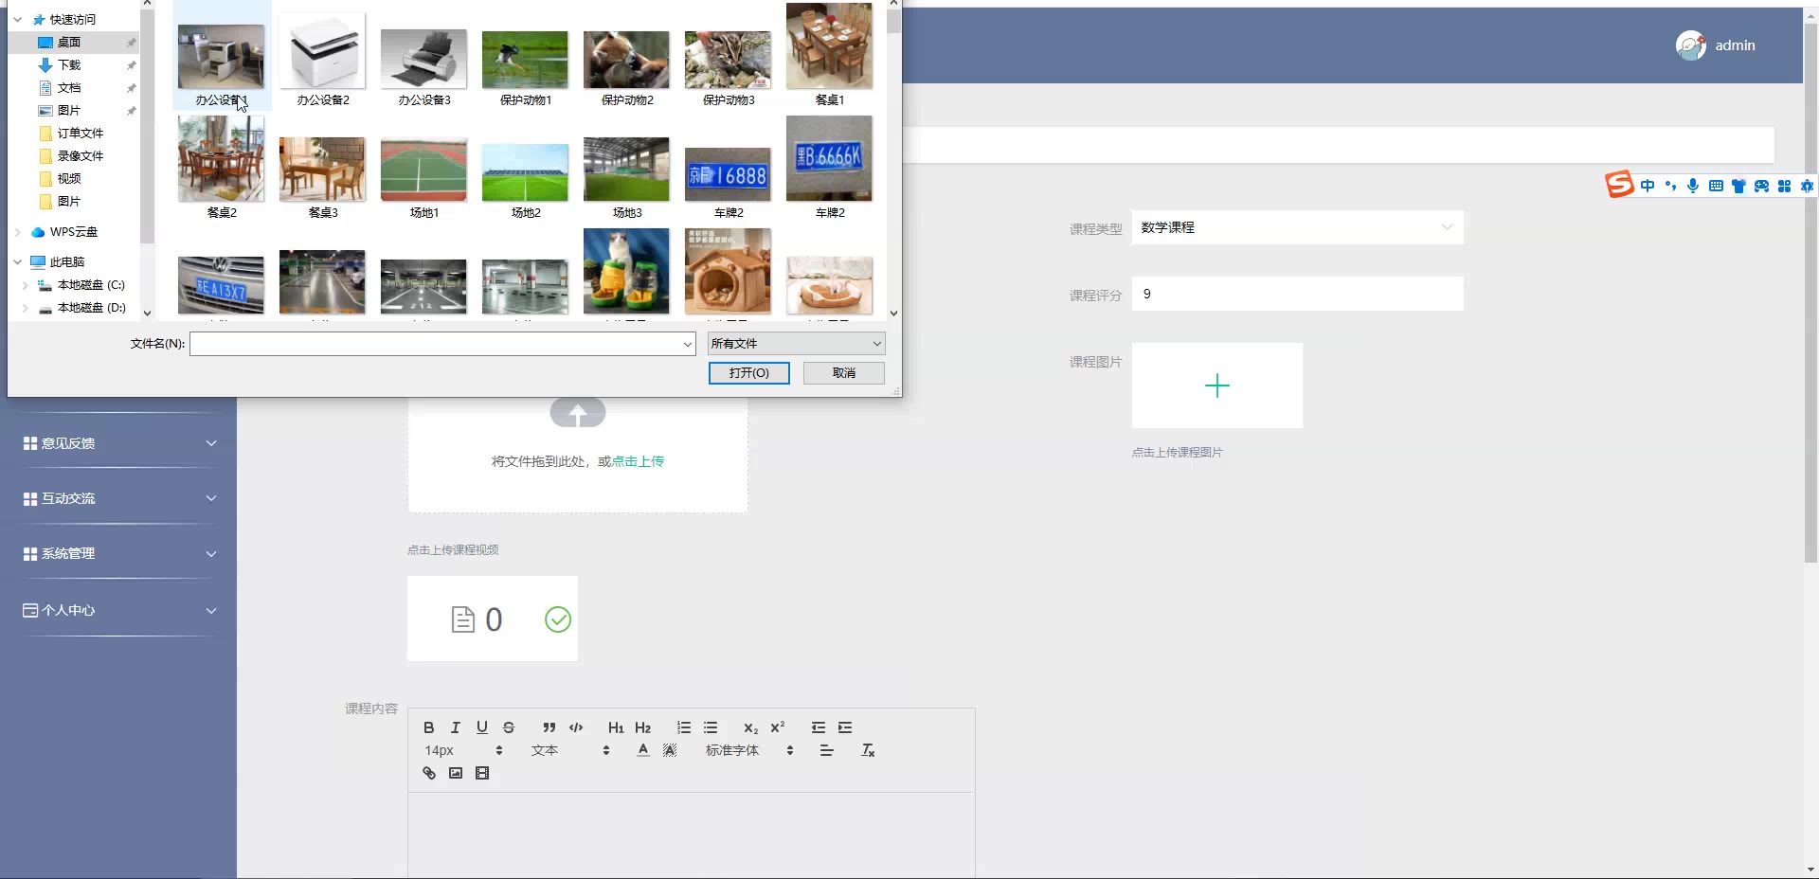This screenshot has width=1819, height=879.
Task: Expand the 系统管理 sidebar menu
Action: tap(118, 553)
